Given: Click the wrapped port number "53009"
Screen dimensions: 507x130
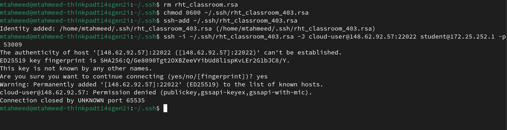Looking at the screenshot, I should point(13,45).
